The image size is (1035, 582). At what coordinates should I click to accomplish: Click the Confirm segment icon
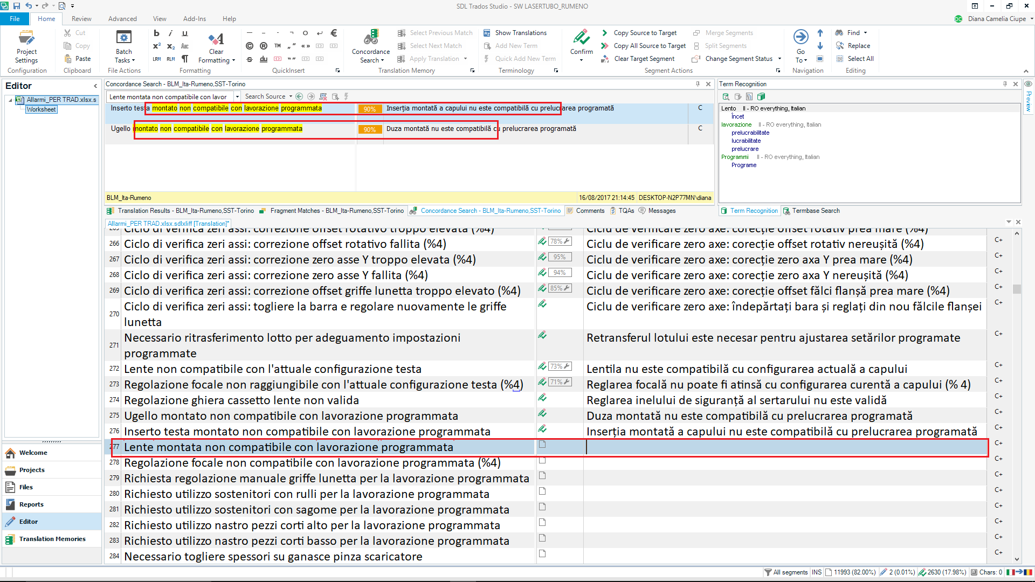(x=581, y=38)
